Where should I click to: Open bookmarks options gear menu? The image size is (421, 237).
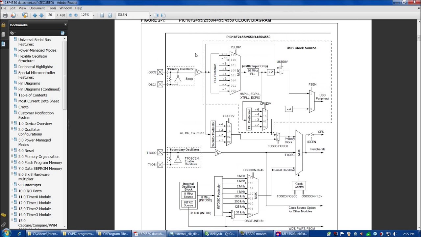pos(13,33)
